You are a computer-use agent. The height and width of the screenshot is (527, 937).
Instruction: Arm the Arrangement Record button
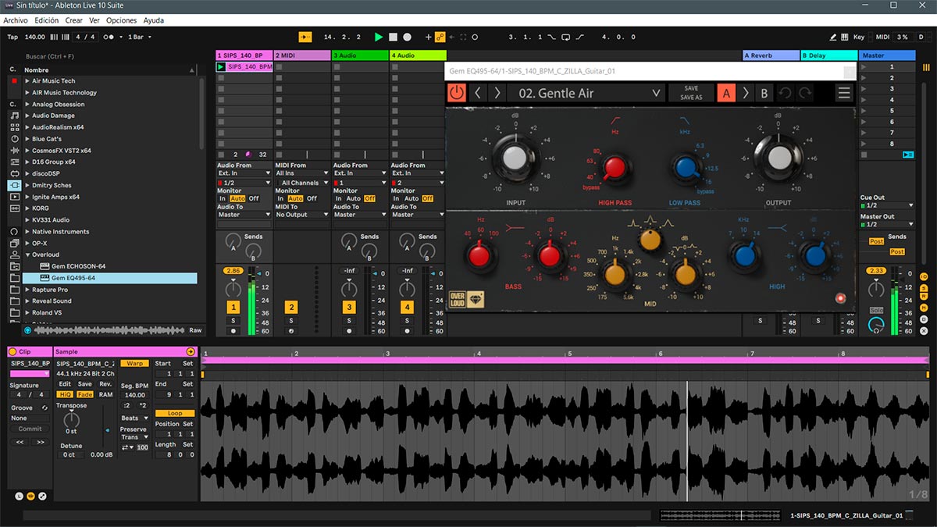click(x=407, y=37)
